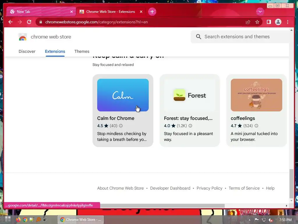
Task: Show hidden system tray icons
Action: tap(249, 220)
